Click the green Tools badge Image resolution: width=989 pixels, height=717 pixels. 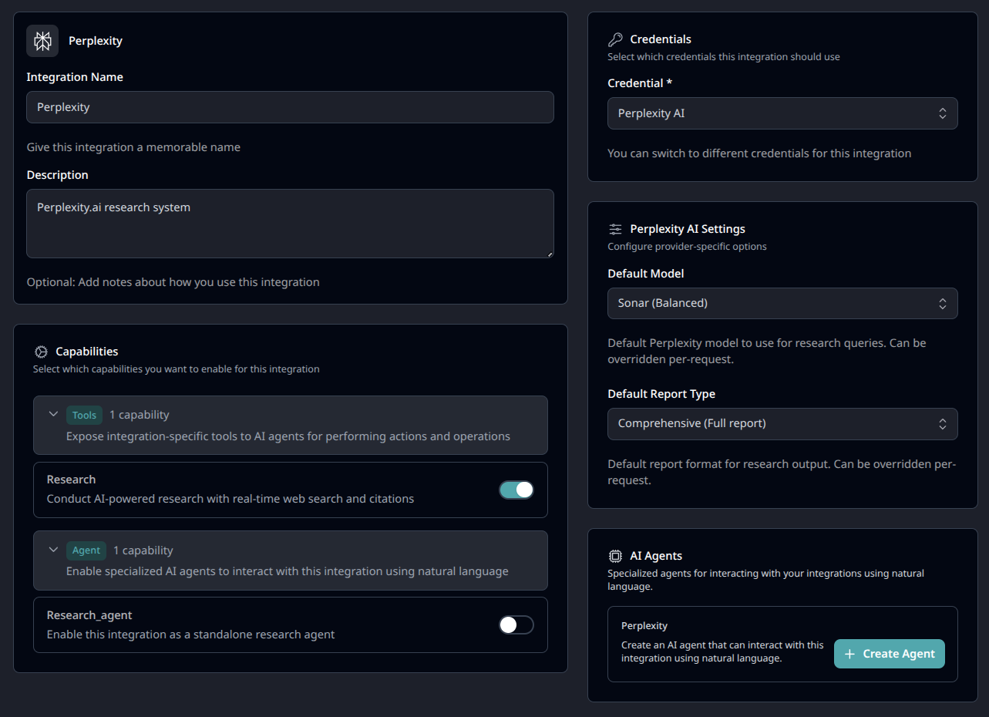pyautogui.click(x=84, y=415)
